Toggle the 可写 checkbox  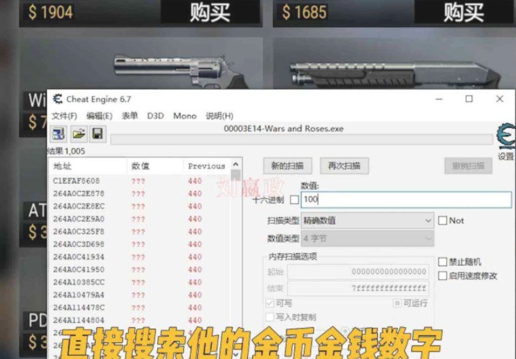point(270,303)
